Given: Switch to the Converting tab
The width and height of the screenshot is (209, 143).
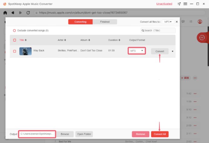Looking at the screenshot, I should pos(80,22).
